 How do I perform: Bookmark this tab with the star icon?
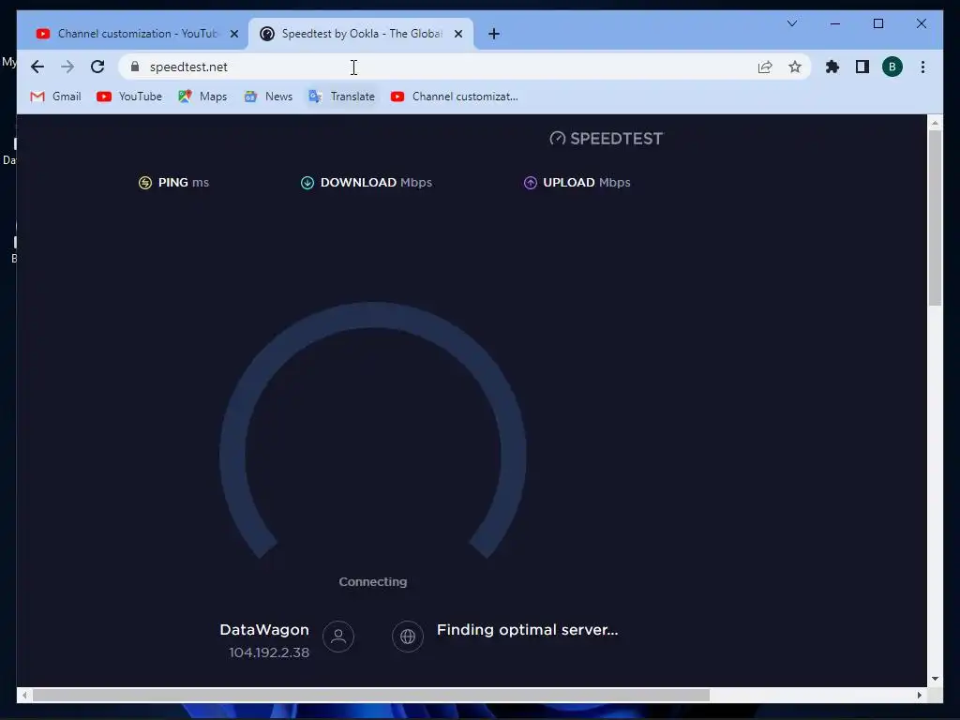coord(795,67)
